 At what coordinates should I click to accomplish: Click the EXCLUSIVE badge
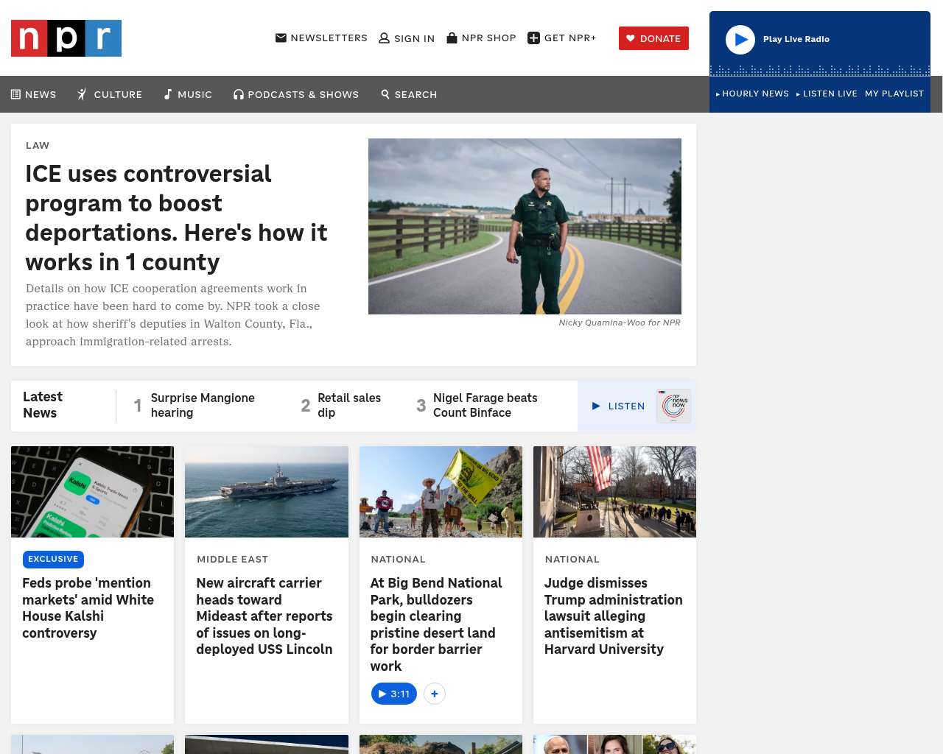[53, 559]
